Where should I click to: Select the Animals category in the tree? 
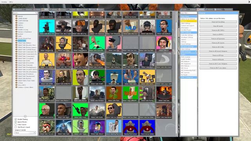click(20, 16)
